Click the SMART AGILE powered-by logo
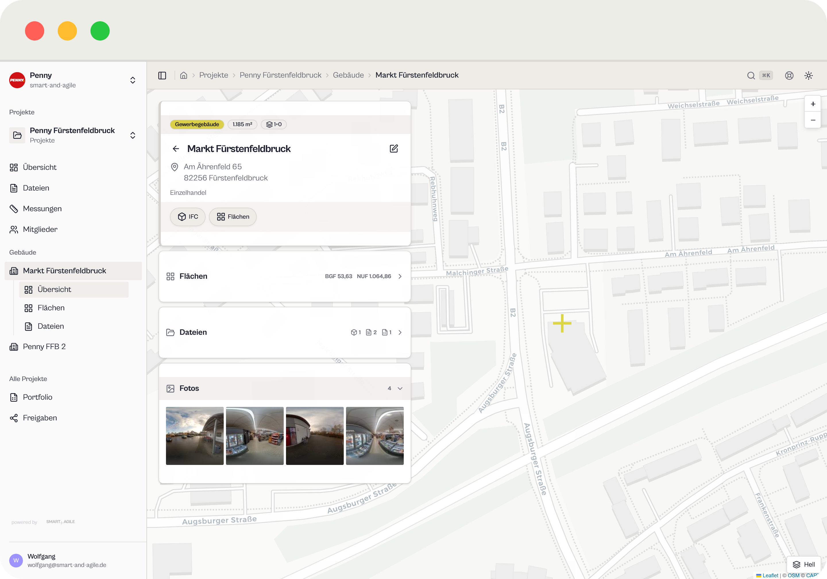The width and height of the screenshot is (827, 579). 61,522
